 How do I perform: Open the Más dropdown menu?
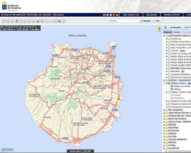pos(156,21)
